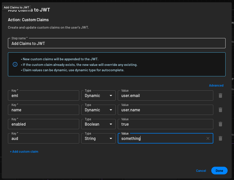Image resolution: width=234 pixels, height=180 pixels.
Task: Add a new custom claim
Action: (24, 151)
